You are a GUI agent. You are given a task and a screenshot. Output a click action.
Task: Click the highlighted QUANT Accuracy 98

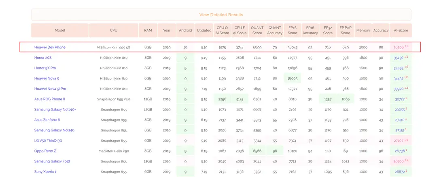(275, 151)
